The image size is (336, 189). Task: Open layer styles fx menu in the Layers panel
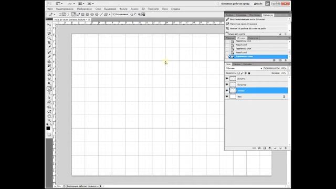click(259, 148)
